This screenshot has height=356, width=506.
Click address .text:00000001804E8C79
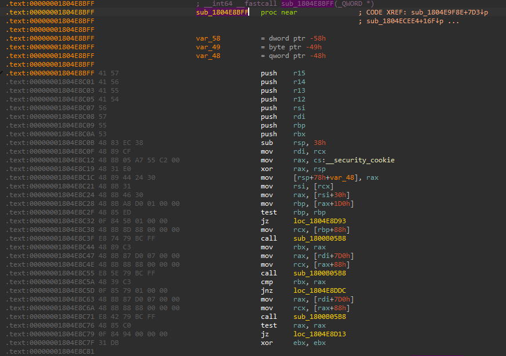tap(50, 334)
